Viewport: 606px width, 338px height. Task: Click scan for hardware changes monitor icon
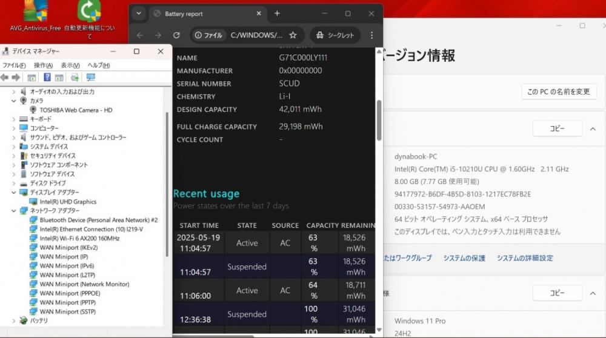click(x=91, y=78)
